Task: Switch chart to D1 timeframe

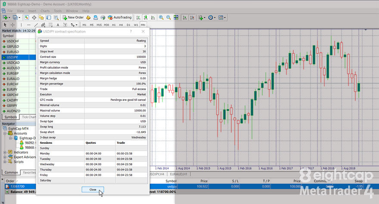Action: (128, 25)
